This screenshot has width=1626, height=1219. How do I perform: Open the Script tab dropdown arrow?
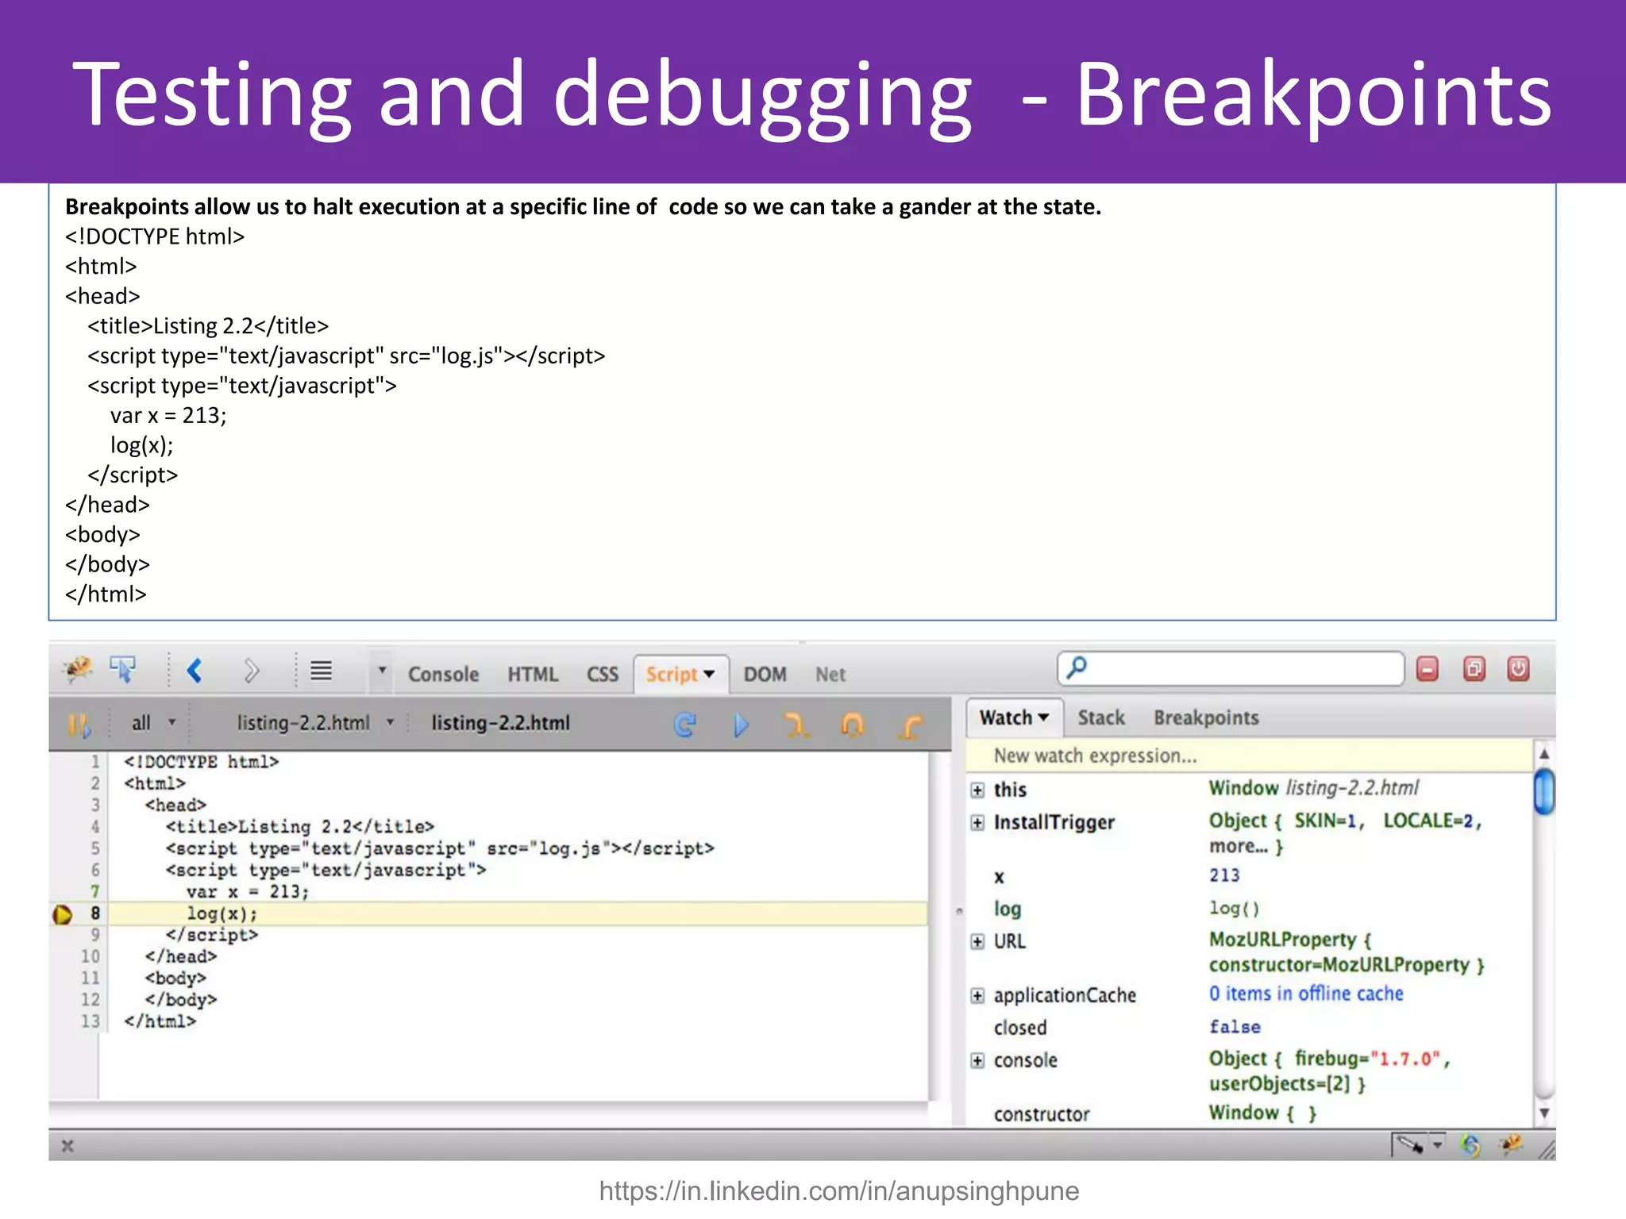point(710,675)
